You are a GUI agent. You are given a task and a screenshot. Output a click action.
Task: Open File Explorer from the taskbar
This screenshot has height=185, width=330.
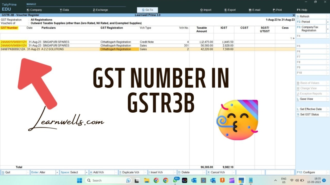(147, 180)
